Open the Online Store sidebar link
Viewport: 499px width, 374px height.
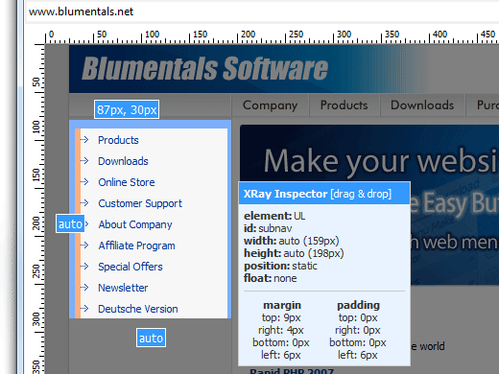[127, 182]
